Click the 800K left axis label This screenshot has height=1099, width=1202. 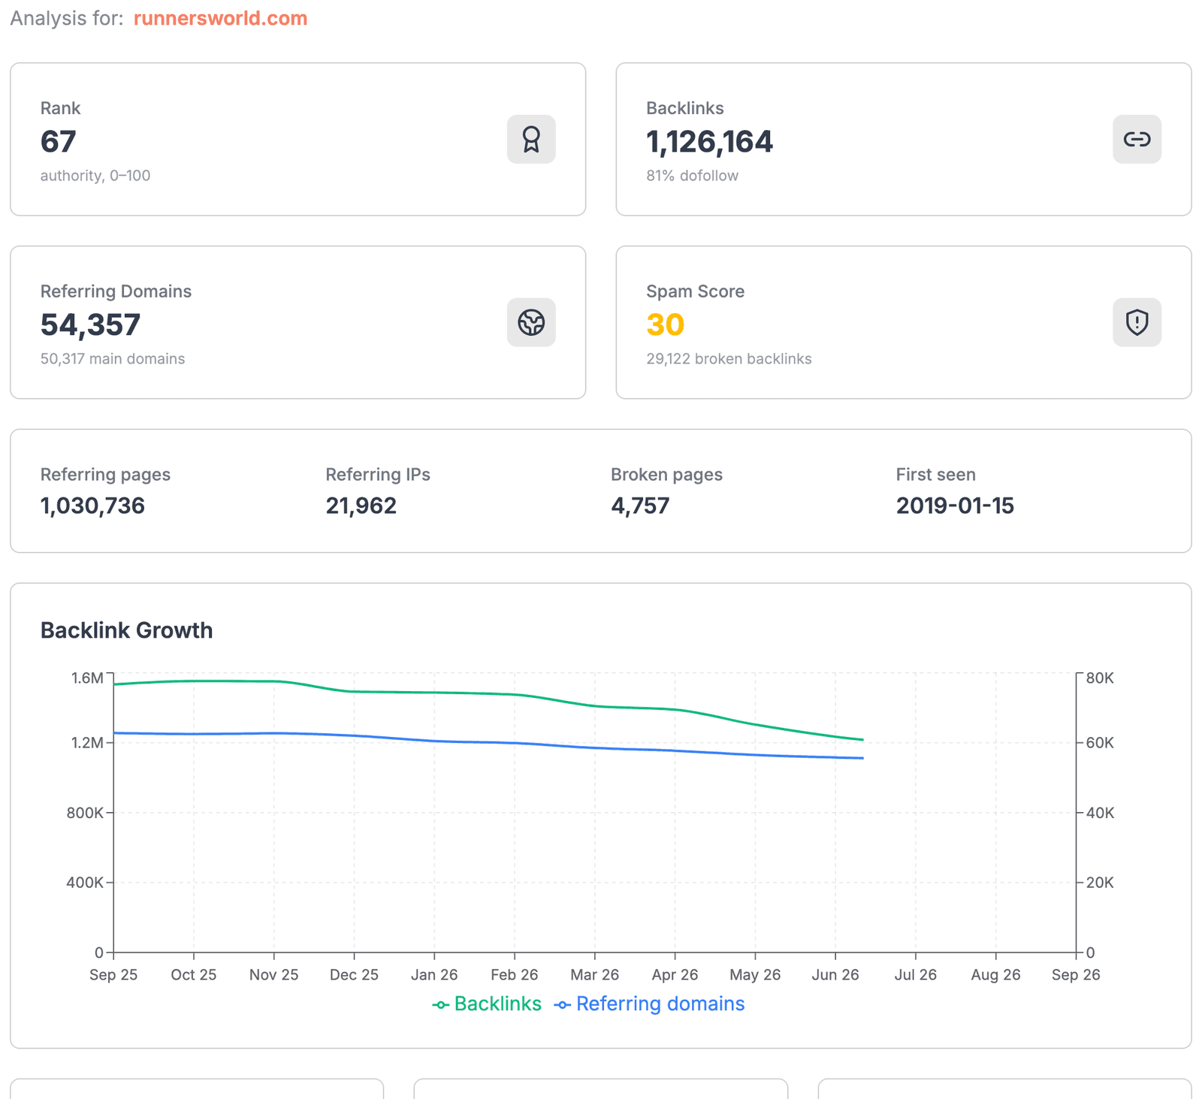point(85,813)
